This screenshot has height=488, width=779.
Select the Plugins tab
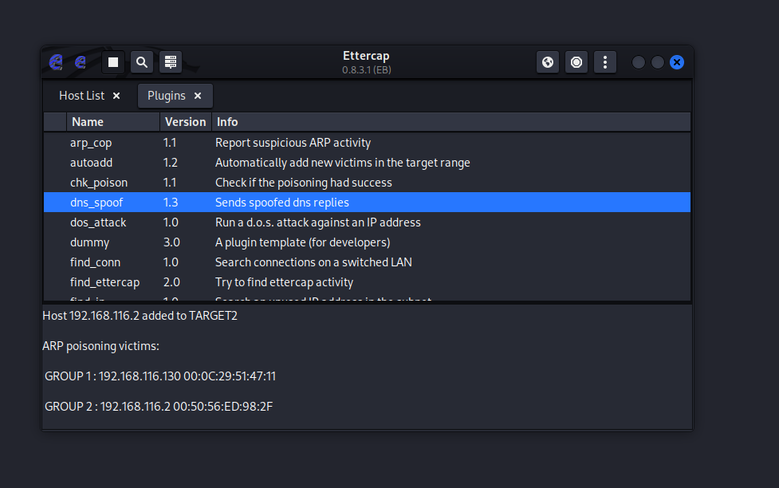click(x=166, y=96)
